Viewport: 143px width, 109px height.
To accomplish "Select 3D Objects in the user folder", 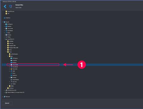I will click(15, 58).
